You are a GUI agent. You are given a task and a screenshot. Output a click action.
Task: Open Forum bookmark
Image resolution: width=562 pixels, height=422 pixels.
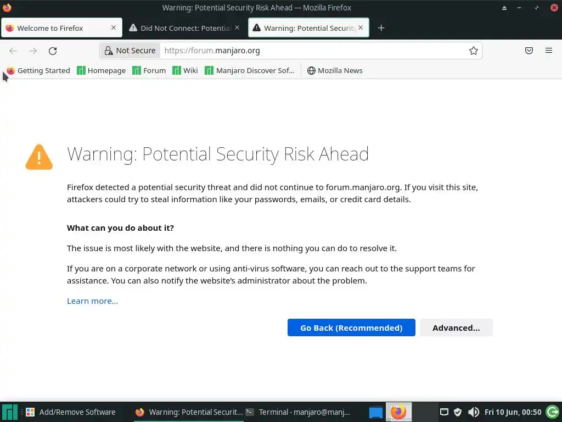pos(149,70)
